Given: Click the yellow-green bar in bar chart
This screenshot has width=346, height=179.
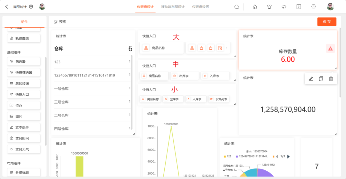Looking at the screenshot, I should point(79,166).
